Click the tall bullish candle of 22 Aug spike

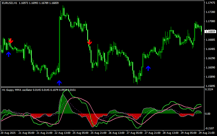coord(59,44)
